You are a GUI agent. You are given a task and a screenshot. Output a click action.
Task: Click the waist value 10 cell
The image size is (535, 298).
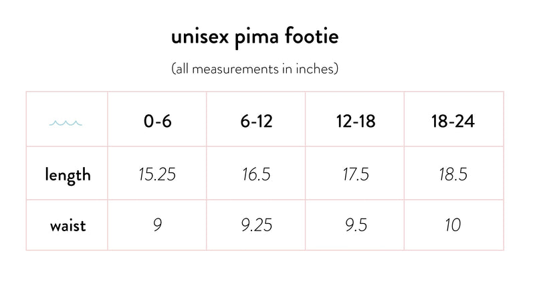coord(453,225)
